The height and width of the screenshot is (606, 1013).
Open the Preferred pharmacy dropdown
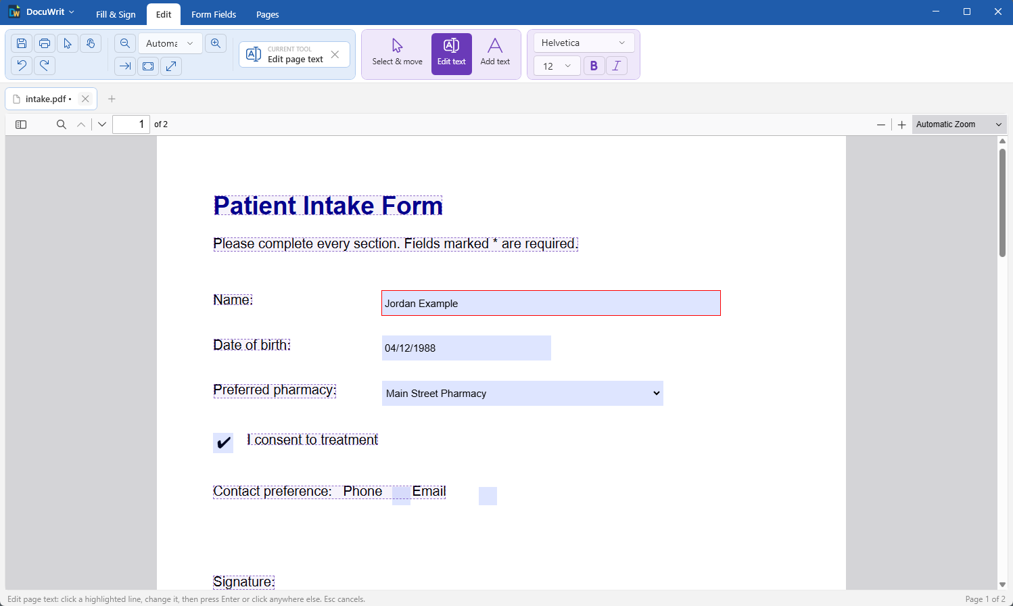point(523,394)
